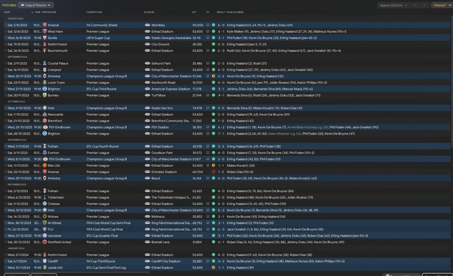453x276 pixels.
Task: Go to the next season with the right arrow
Action: (x=425, y=5)
